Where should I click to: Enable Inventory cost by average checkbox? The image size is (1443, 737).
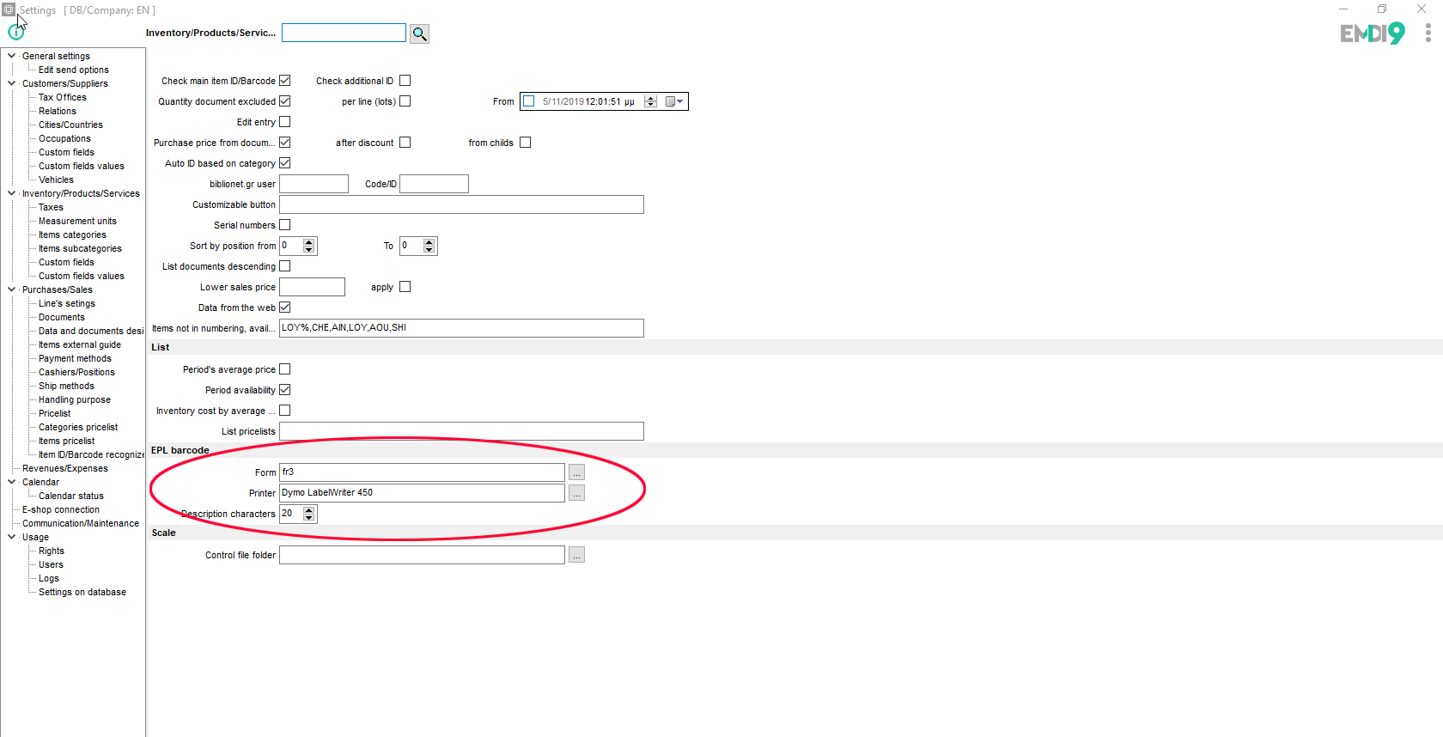click(x=285, y=411)
